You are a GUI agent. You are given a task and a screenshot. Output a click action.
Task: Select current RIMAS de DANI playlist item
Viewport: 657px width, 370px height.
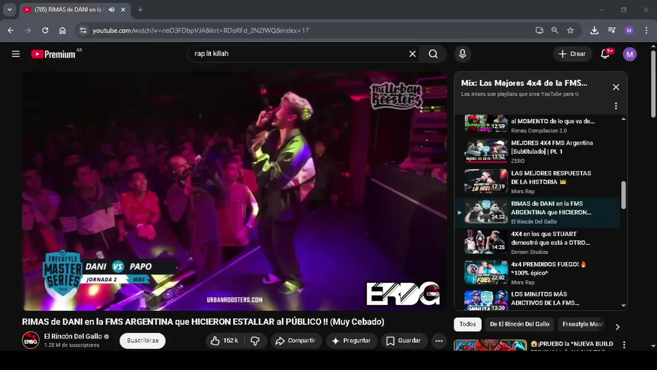(537, 212)
